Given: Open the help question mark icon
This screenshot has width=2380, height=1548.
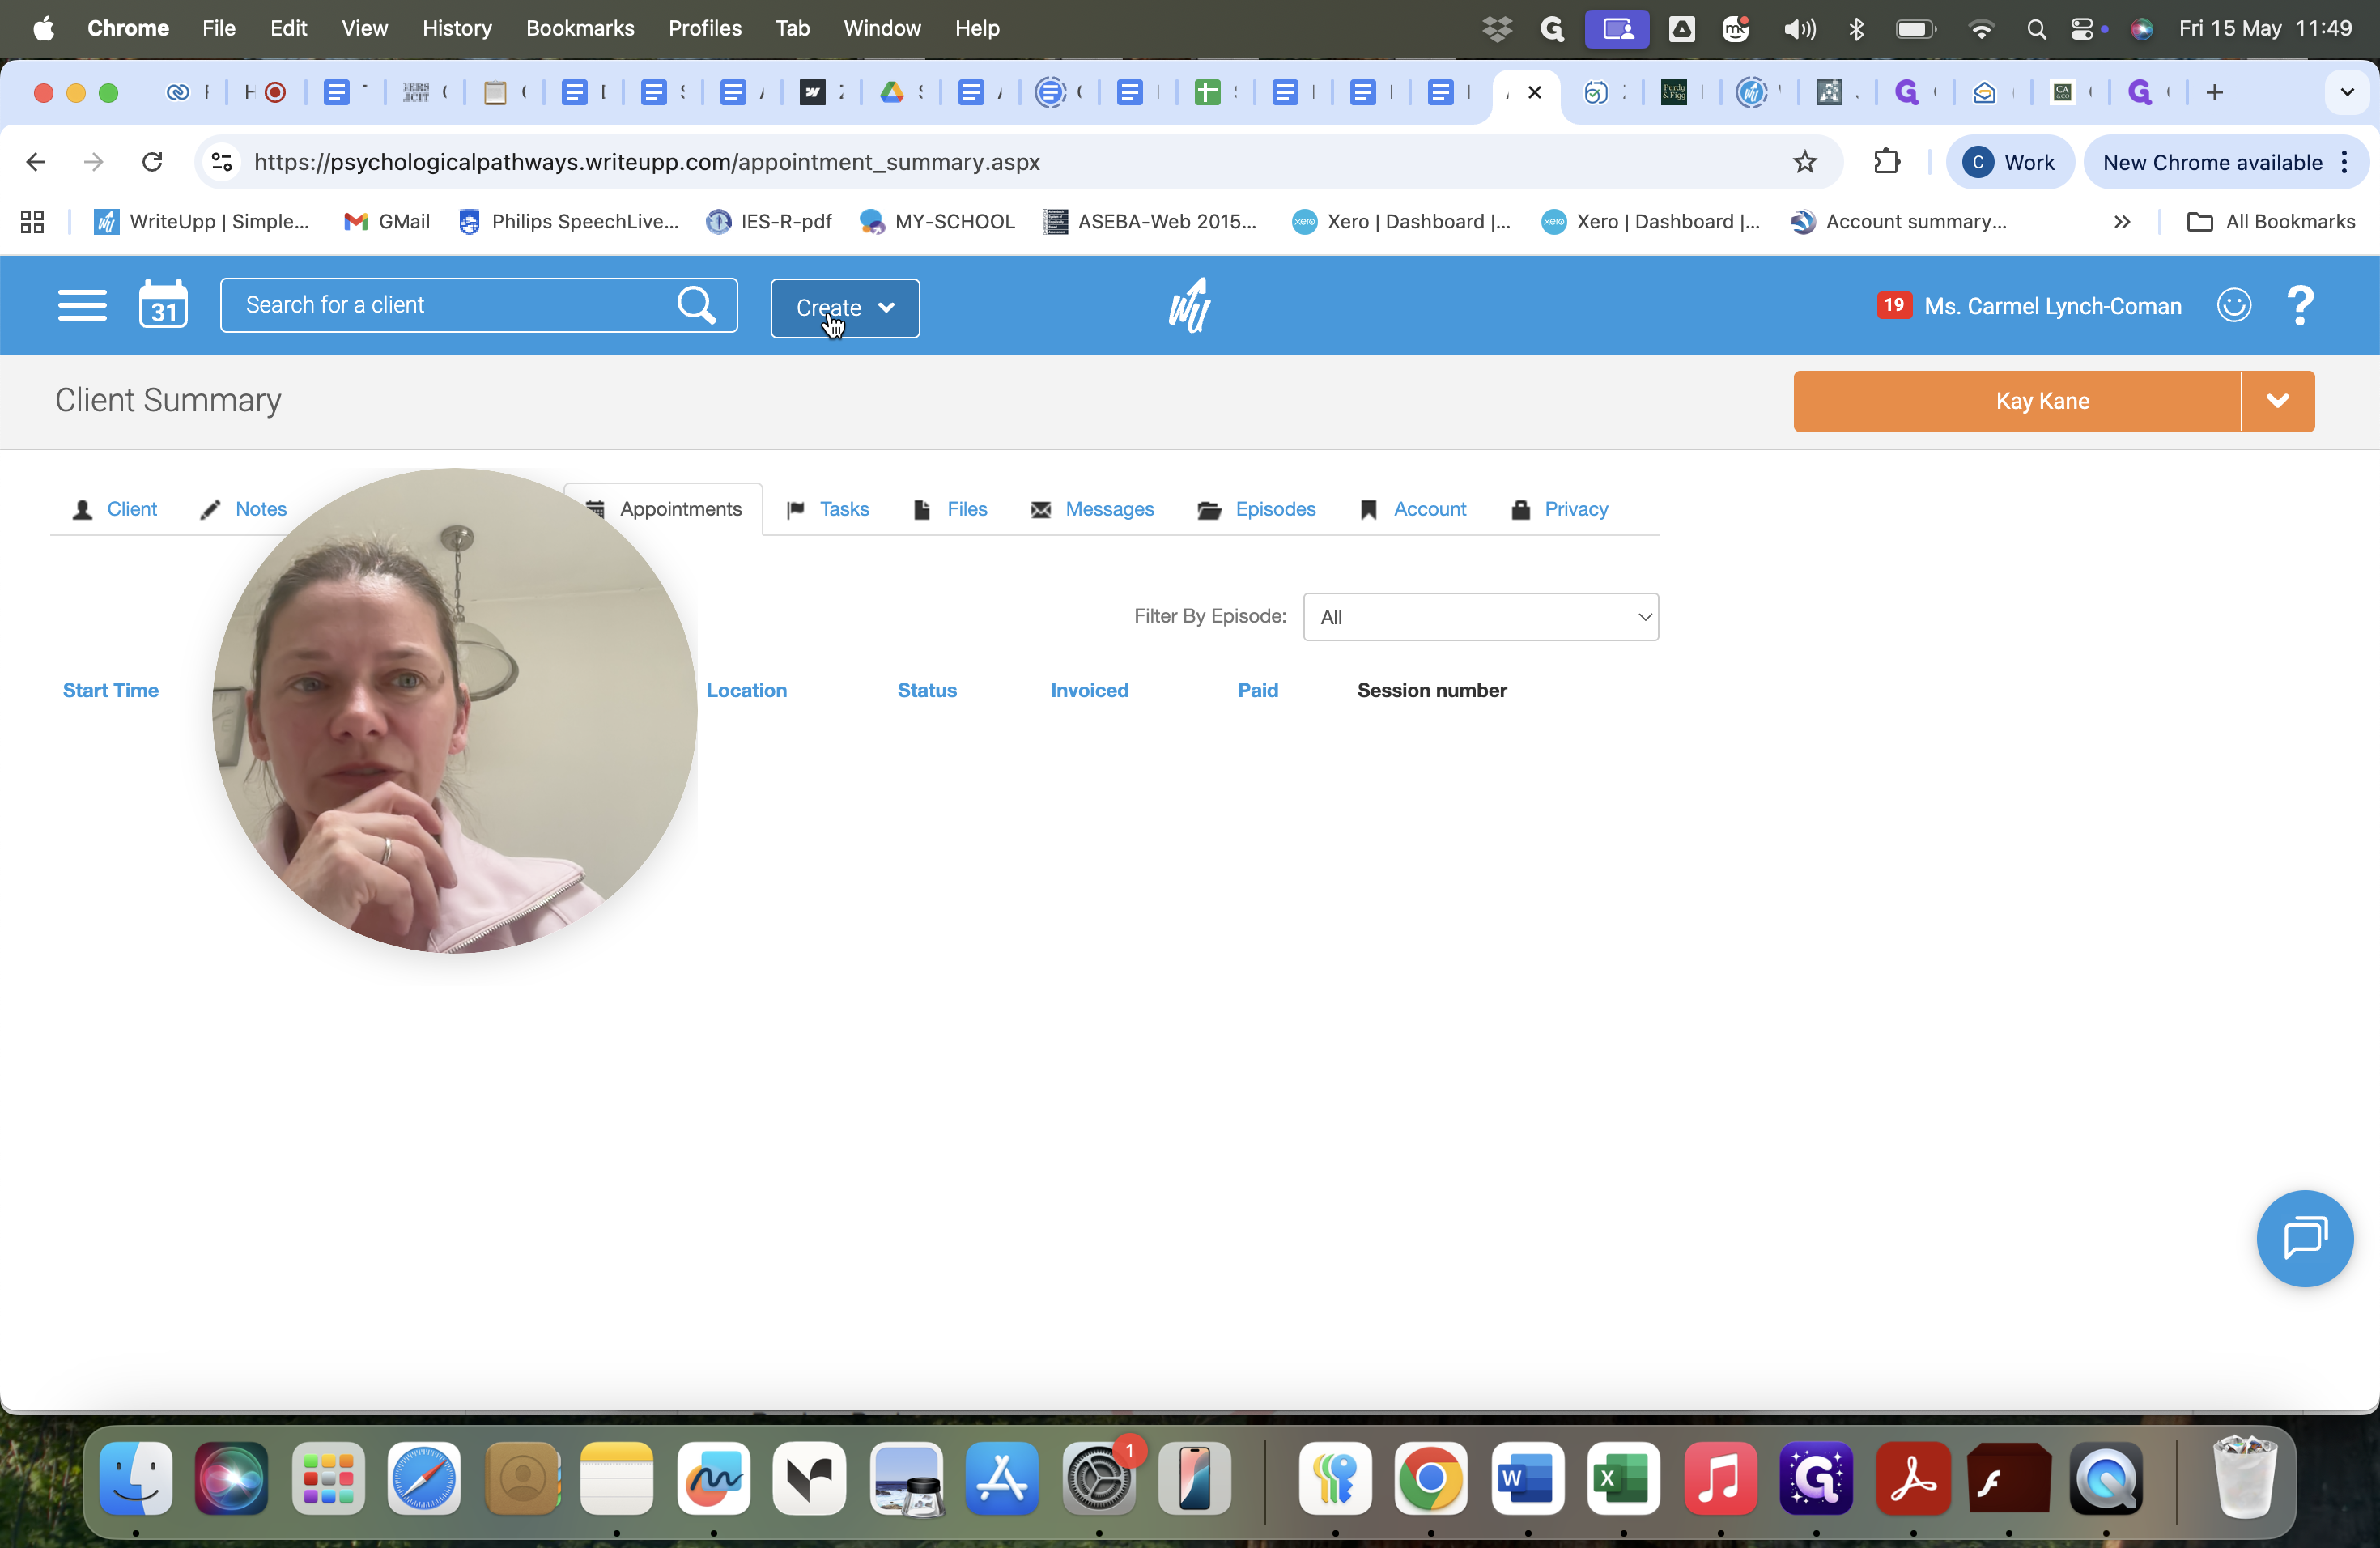Looking at the screenshot, I should [x=2300, y=306].
